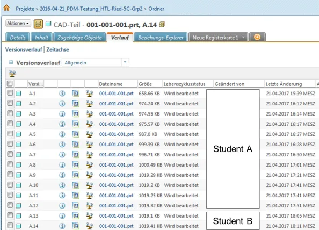Screen dimensions: 319x230
Task: Check the box for version A.7
Action: click(10, 154)
